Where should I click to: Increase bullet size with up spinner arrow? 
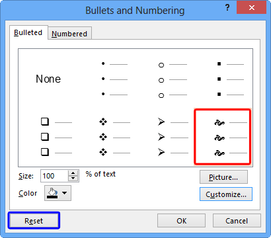coord(73,173)
